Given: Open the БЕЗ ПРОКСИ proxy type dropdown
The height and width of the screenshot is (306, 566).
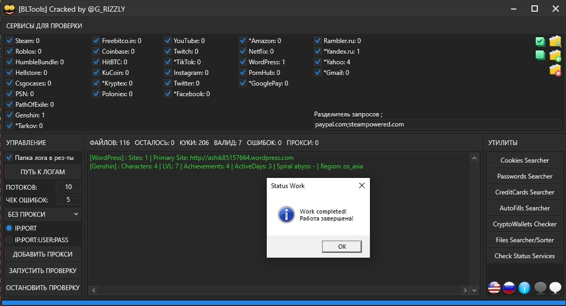Looking at the screenshot, I should click(43, 214).
